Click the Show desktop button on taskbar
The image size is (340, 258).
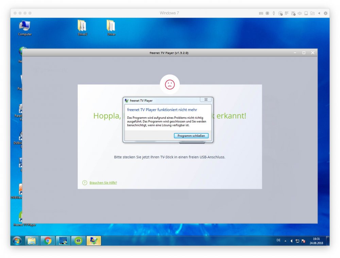pyautogui.click(x=328, y=241)
